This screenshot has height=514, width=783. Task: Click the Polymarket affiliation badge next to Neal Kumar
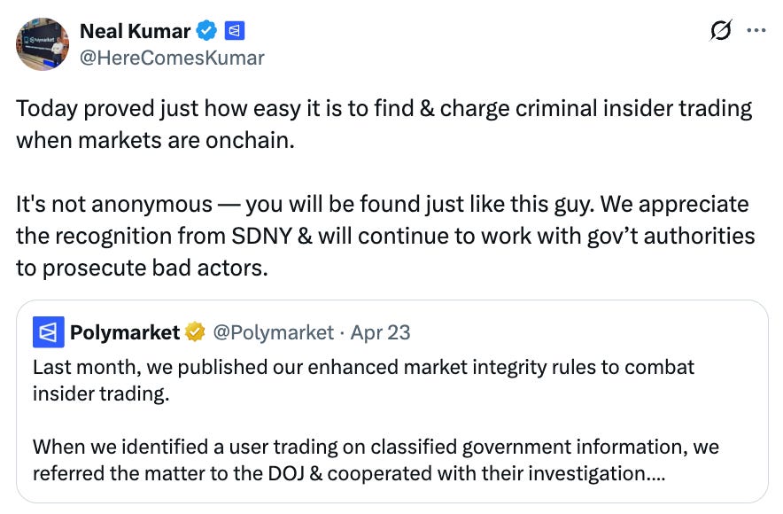[235, 32]
